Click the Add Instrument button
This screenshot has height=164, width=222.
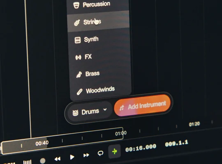coord(142,106)
